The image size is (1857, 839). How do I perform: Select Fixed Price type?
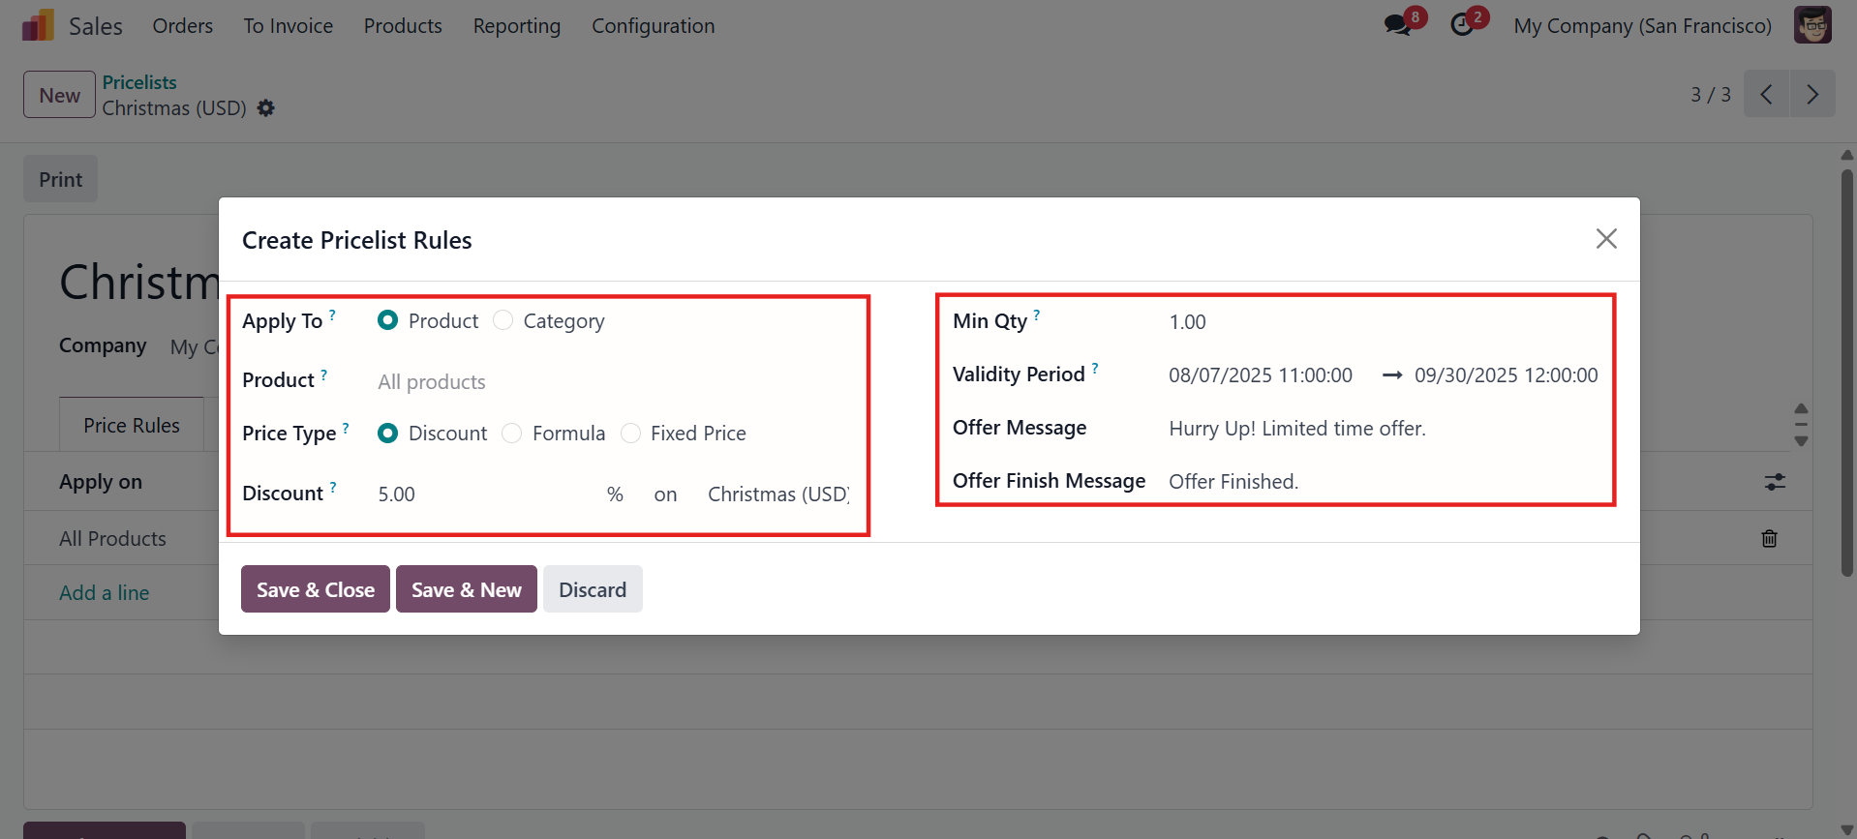pyautogui.click(x=630, y=433)
